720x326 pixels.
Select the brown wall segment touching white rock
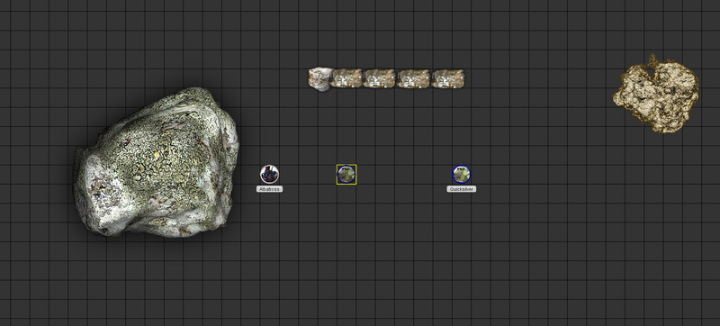[x=346, y=78]
